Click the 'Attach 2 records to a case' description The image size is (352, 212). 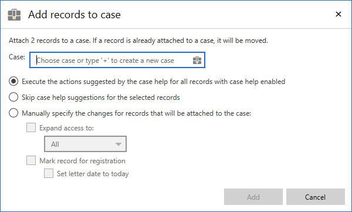pos(138,41)
